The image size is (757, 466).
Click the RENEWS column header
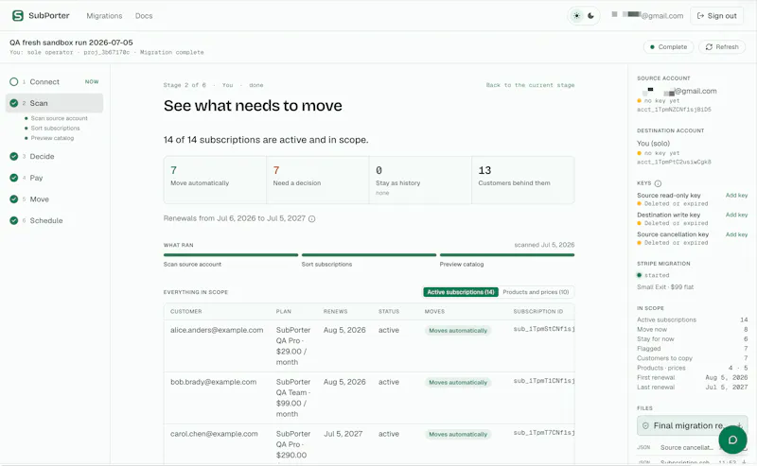coord(335,312)
